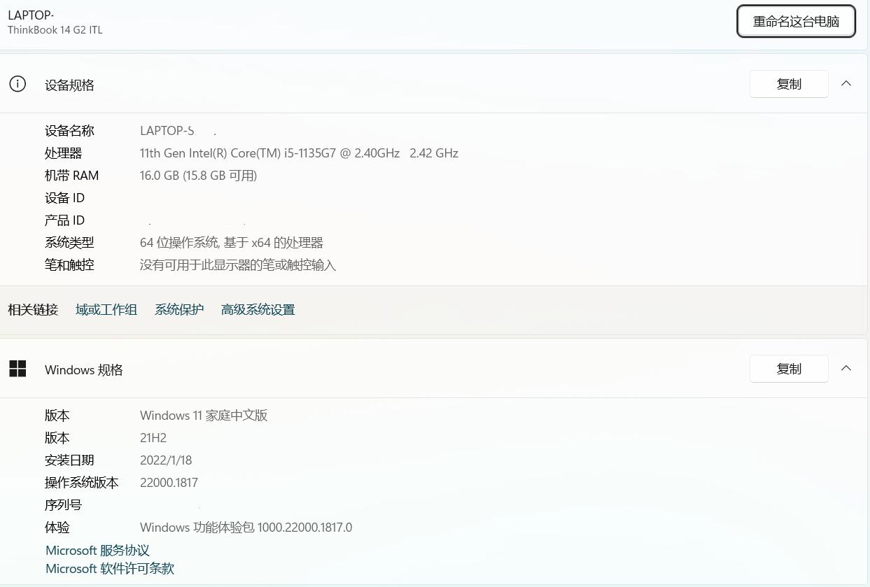Click the 操作系统版本 label
Viewport: 870px width, 587px height.
[82, 483]
